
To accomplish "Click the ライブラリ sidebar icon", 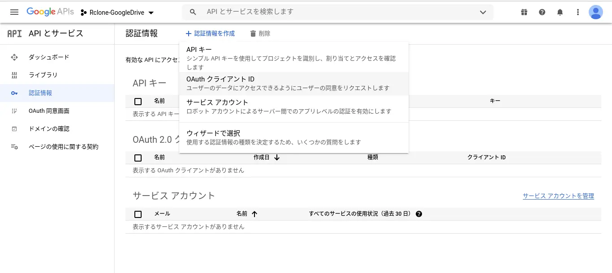I will 14,75.
